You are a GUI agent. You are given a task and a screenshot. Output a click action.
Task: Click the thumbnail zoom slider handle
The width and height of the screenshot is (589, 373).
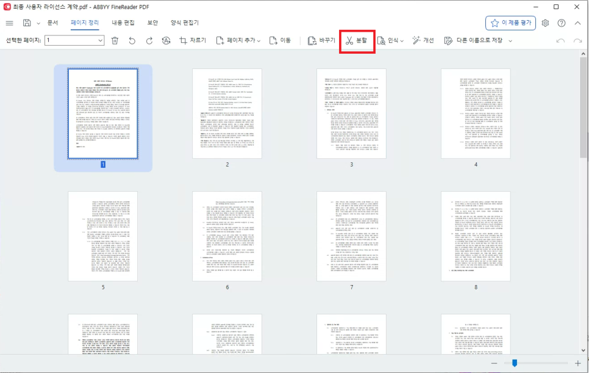515,363
